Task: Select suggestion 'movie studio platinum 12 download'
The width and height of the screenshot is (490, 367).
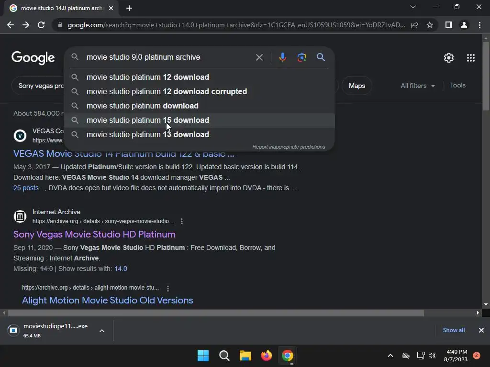Action: pyautogui.click(x=200, y=77)
